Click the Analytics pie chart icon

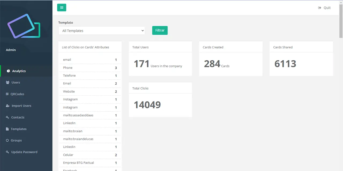tap(8, 71)
